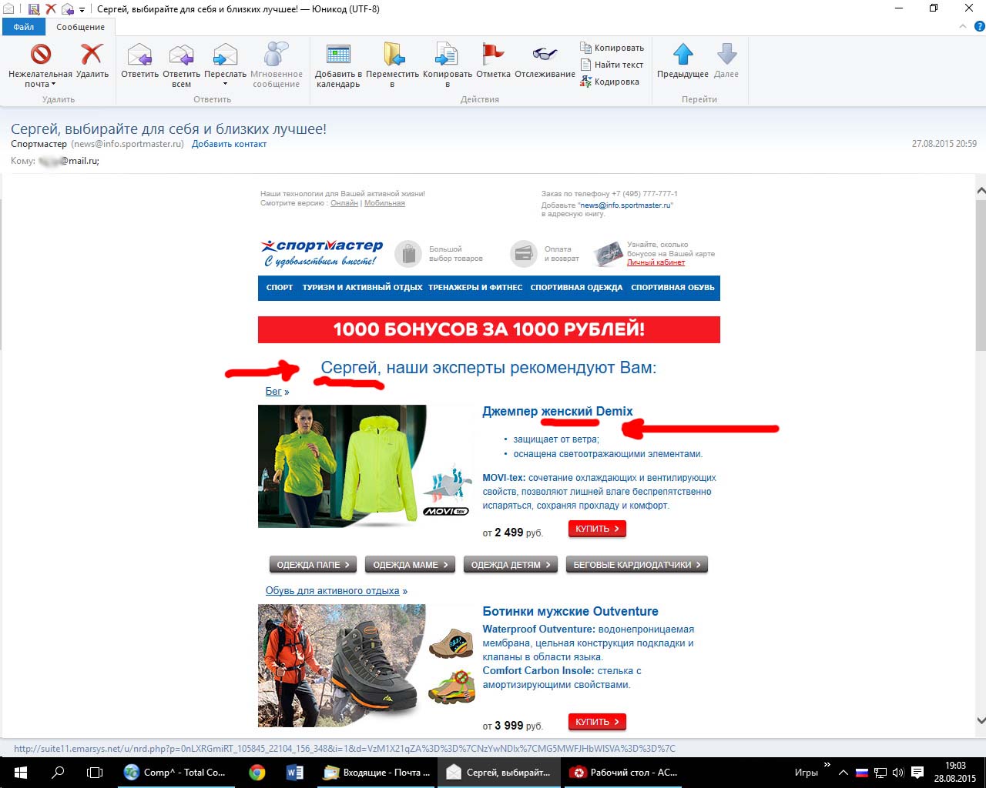Click Копировать in Actions group
The width and height of the screenshot is (986, 788).
click(x=612, y=48)
